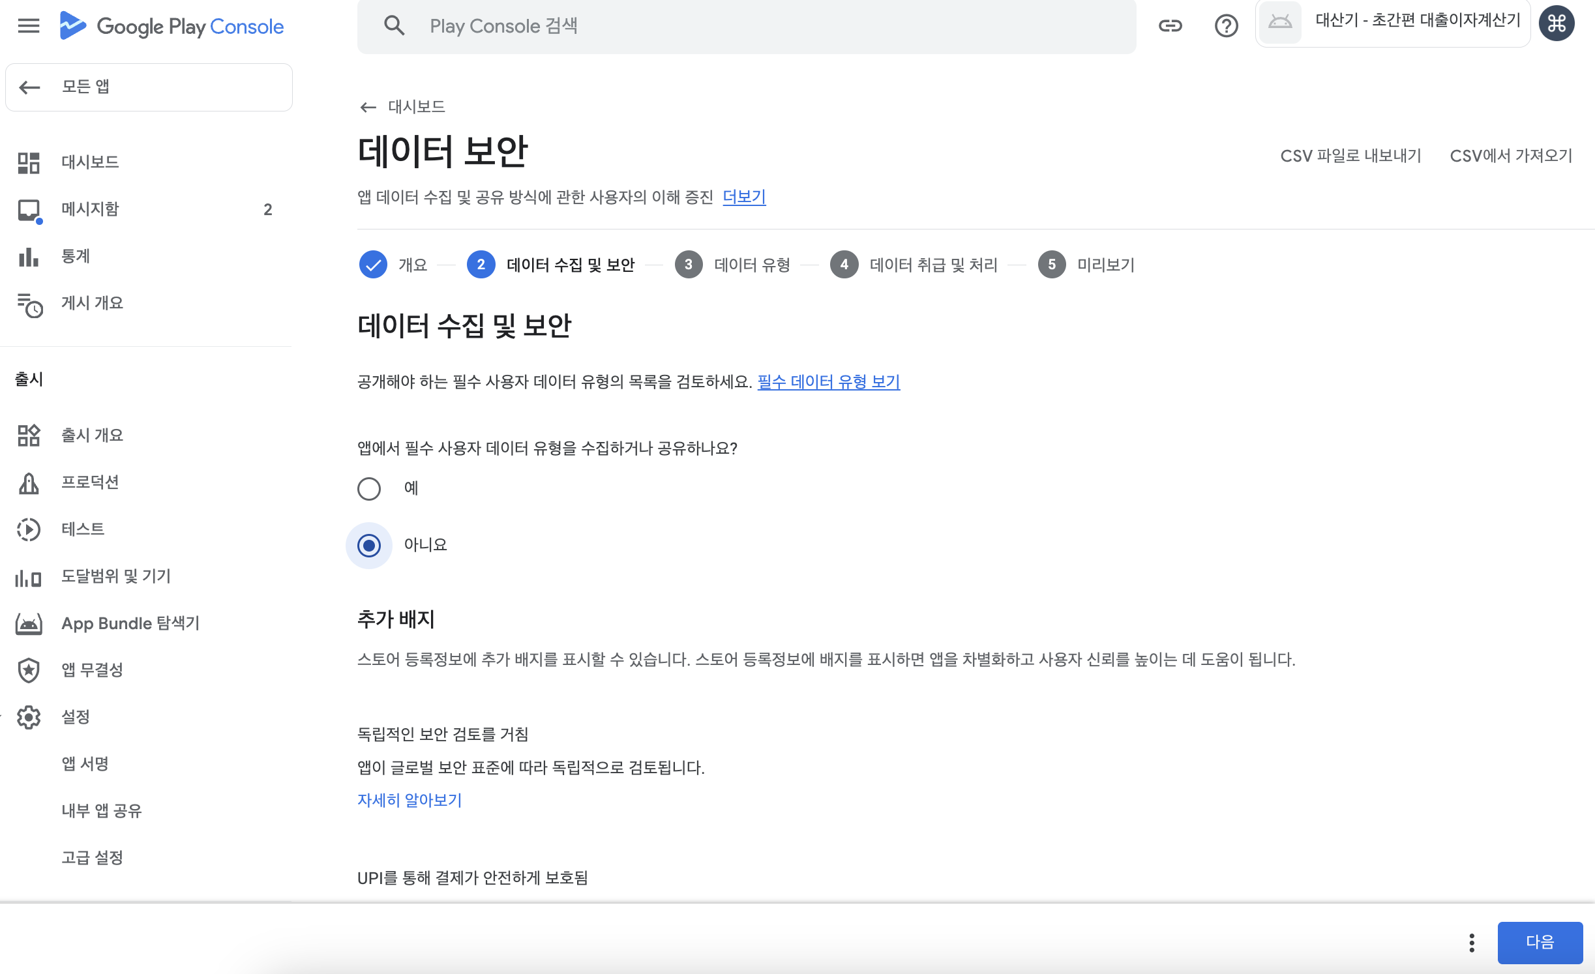Click the blue 다음 button
The image size is (1595, 974).
[1540, 942]
